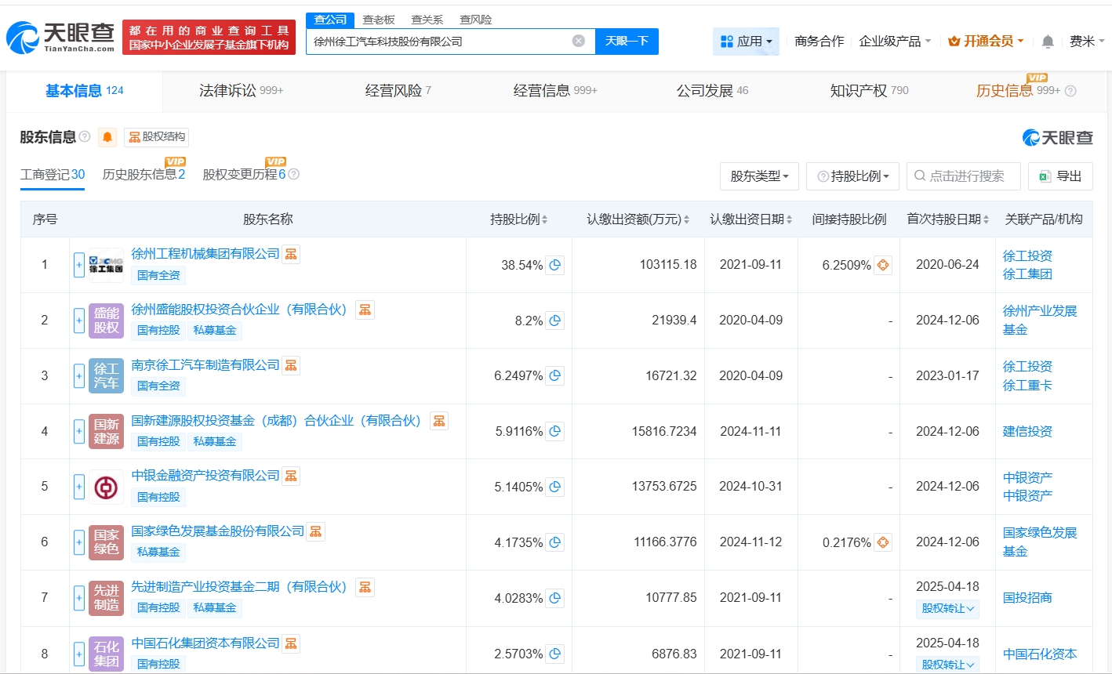View shareholding pie icon for 5.1405%

pyautogui.click(x=554, y=487)
